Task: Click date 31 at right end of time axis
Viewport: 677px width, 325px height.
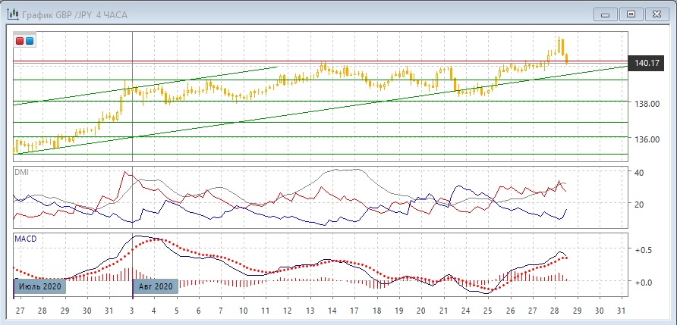Action: coord(622,311)
